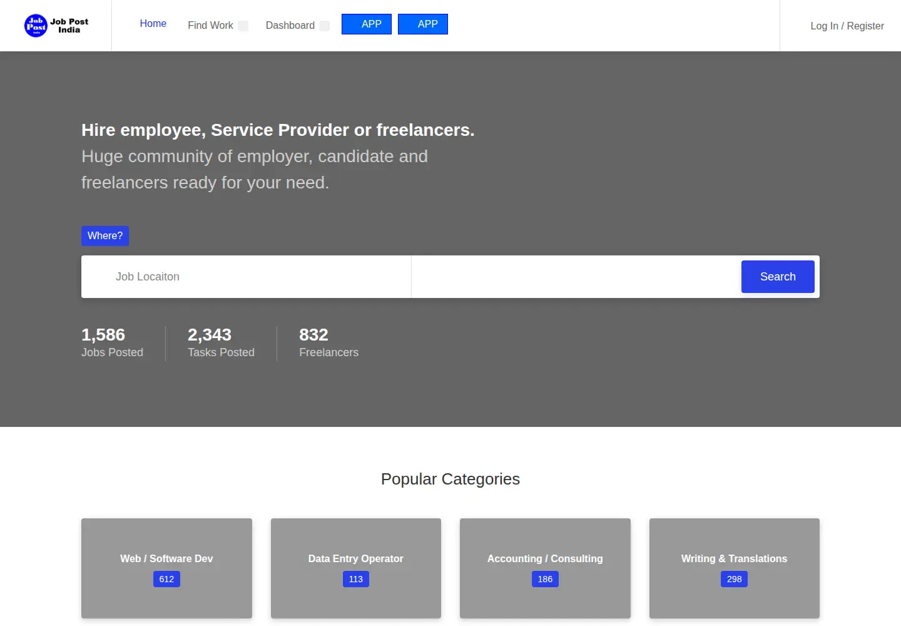This screenshot has height=626, width=901.
Task: Click the 113 count badge
Action: click(356, 579)
